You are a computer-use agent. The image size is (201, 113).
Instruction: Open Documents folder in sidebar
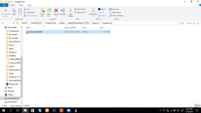(x=14, y=38)
